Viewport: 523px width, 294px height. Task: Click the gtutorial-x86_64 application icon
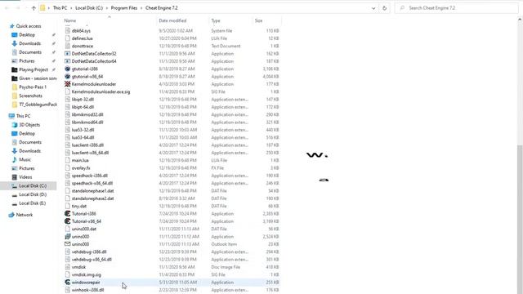click(67, 76)
